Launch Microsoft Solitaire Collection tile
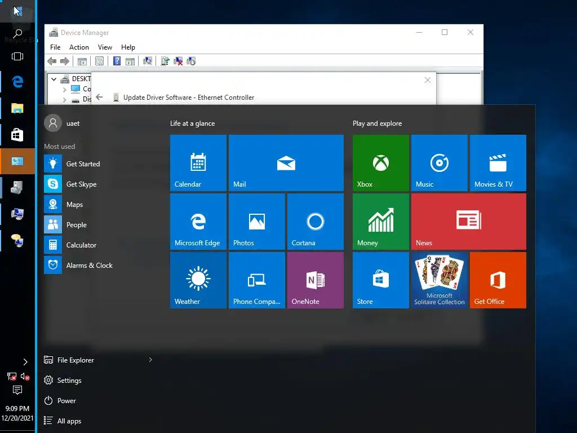The height and width of the screenshot is (433, 577). tap(440, 280)
